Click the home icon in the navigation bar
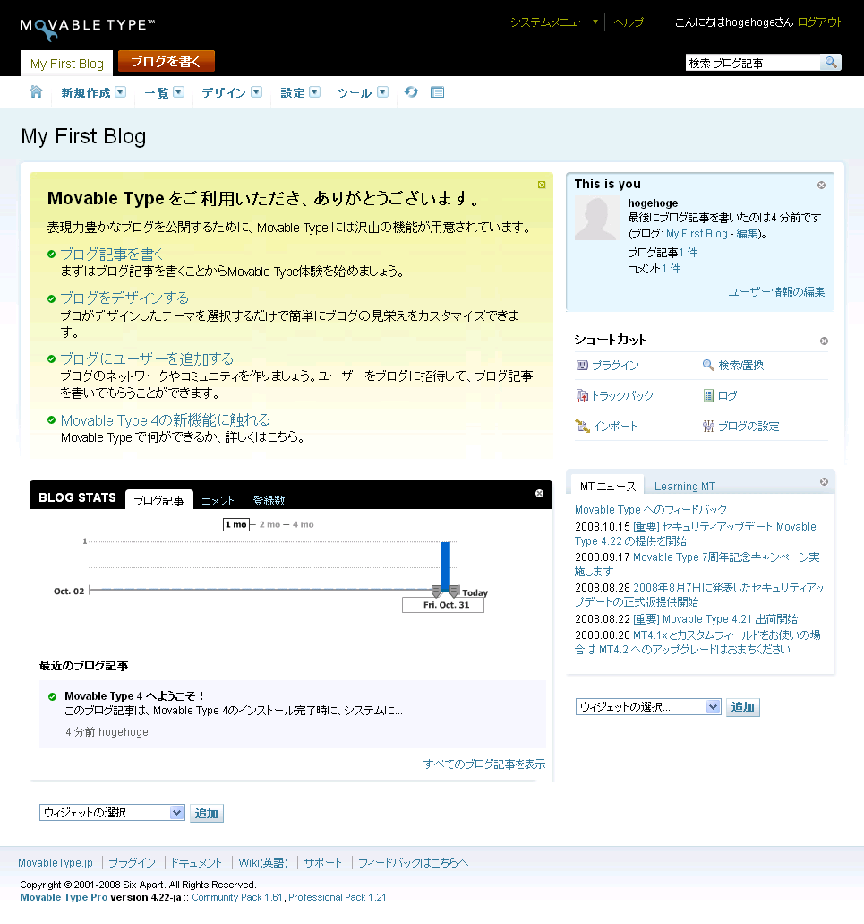Viewport: 864px width, 924px height. click(36, 92)
